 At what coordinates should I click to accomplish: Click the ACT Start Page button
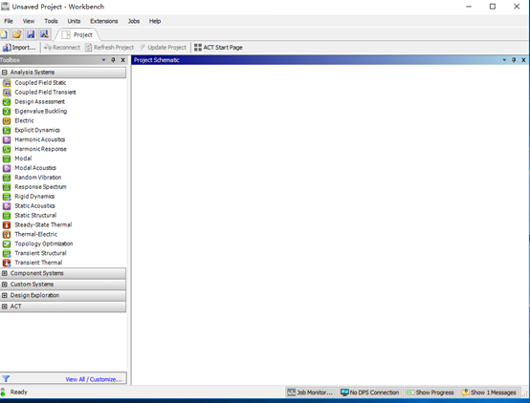(x=218, y=48)
